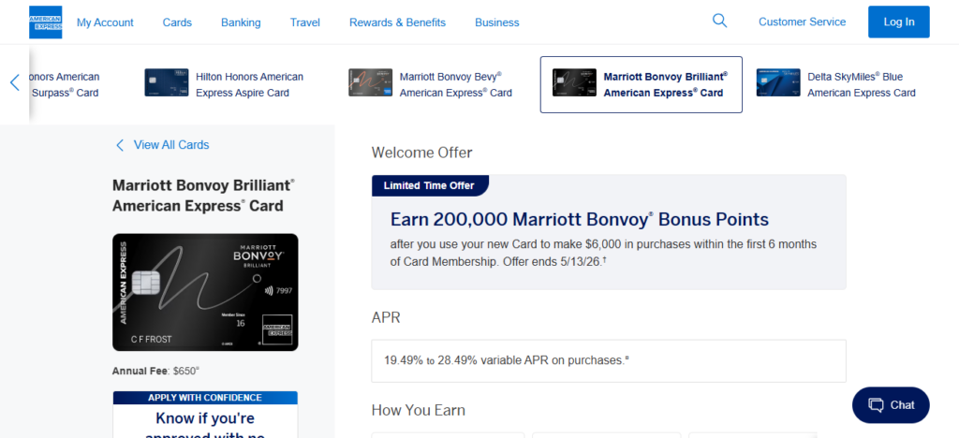The height and width of the screenshot is (438, 959).
Task: Click the back chevron beside View All Cards
Action: [x=120, y=145]
